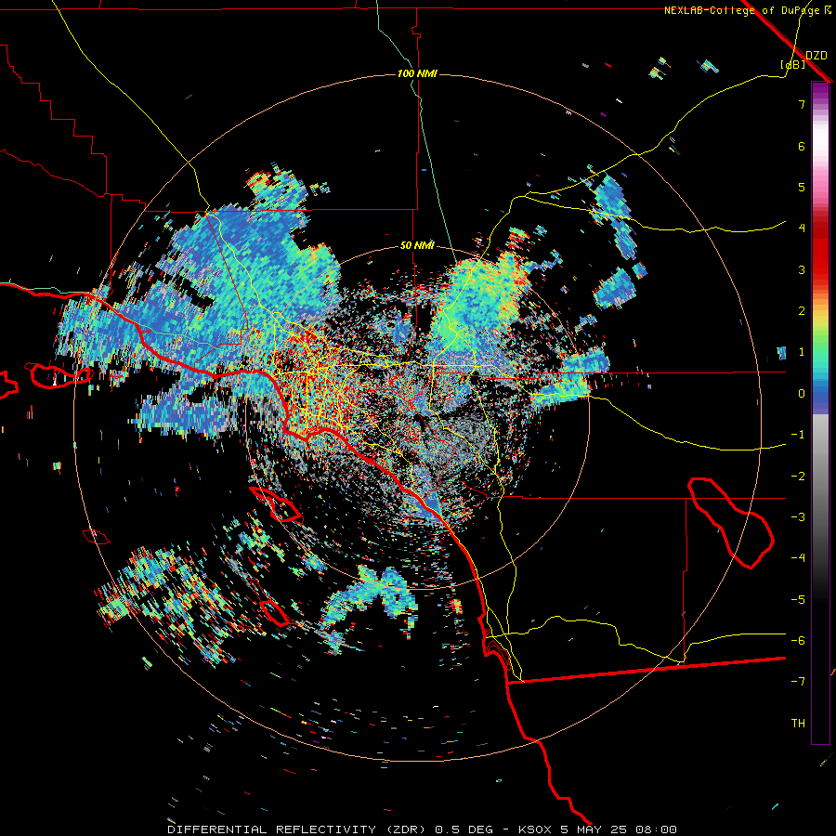Select the -4 dB scale label
The width and height of the screenshot is (836, 836).
point(798,558)
